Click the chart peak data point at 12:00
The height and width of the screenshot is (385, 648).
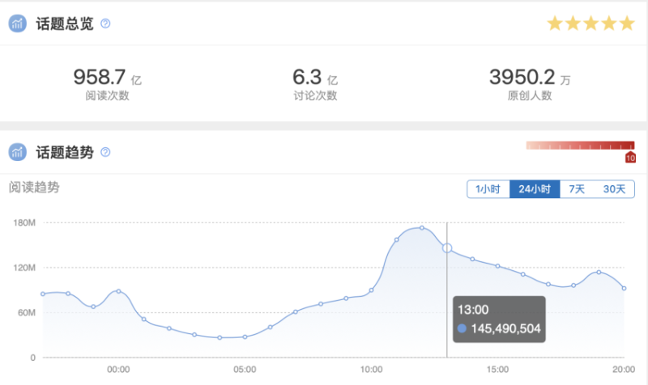[x=422, y=228]
